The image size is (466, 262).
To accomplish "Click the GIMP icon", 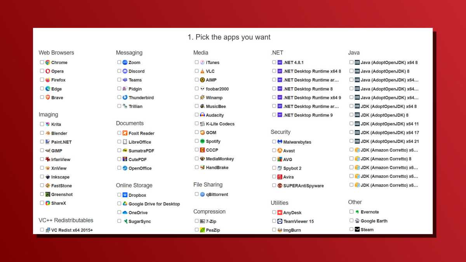I will [48, 150].
